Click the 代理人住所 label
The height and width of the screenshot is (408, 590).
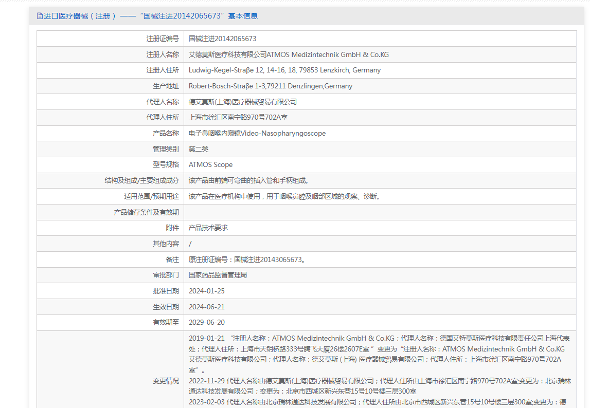(163, 117)
